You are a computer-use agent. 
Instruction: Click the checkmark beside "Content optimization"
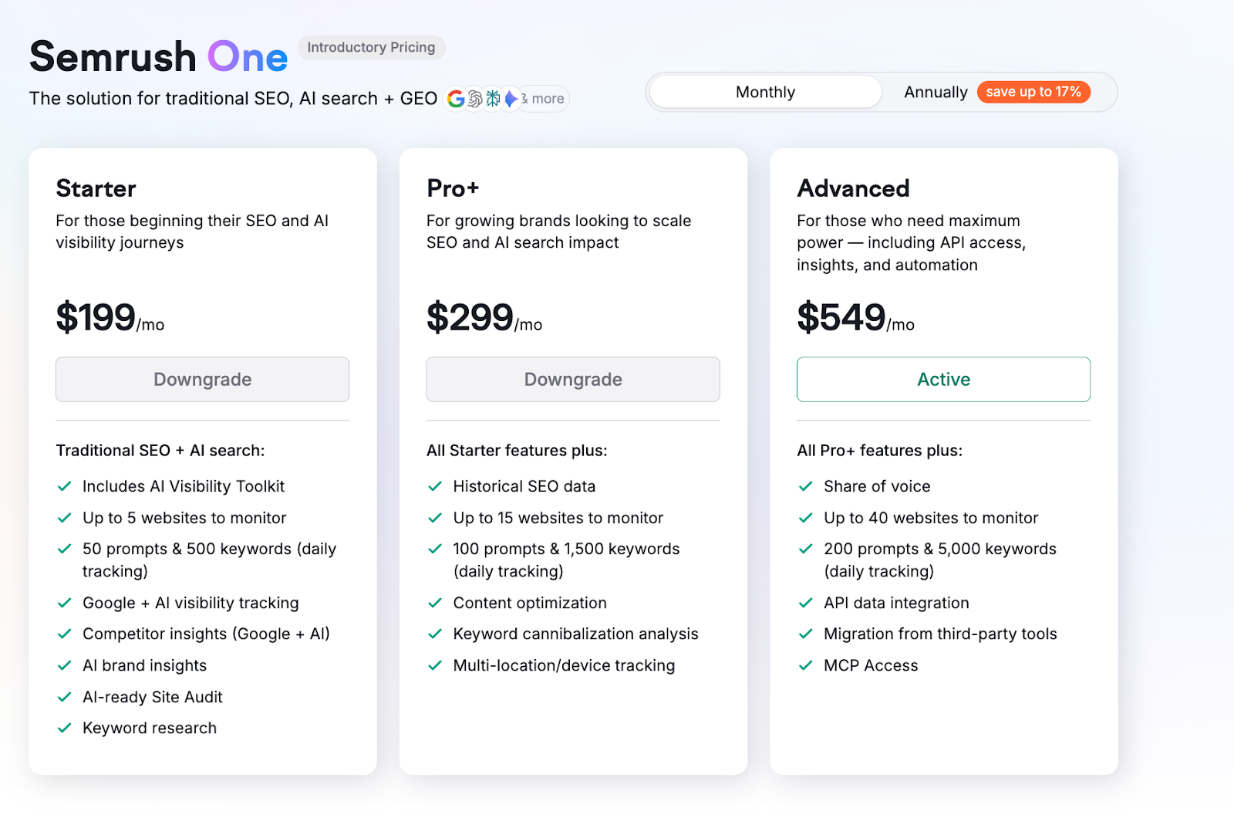pyautogui.click(x=434, y=603)
